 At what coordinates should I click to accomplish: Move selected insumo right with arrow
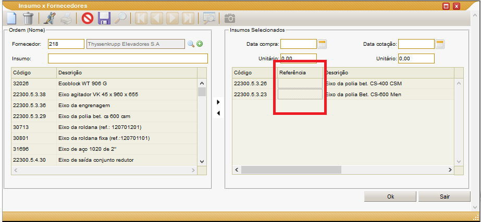click(x=218, y=102)
